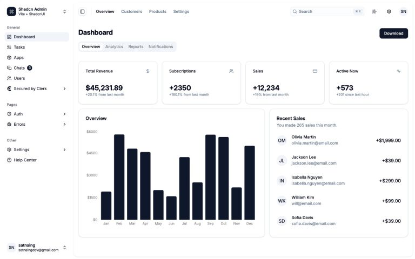
Task: Click the February bar in Overview chart
Action: (119, 178)
